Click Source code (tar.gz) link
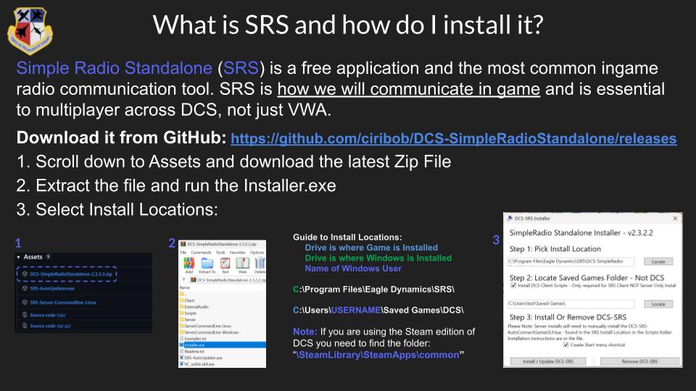The image size is (696, 391). (x=50, y=326)
